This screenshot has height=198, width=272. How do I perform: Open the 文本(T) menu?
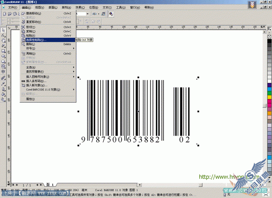[107, 7]
